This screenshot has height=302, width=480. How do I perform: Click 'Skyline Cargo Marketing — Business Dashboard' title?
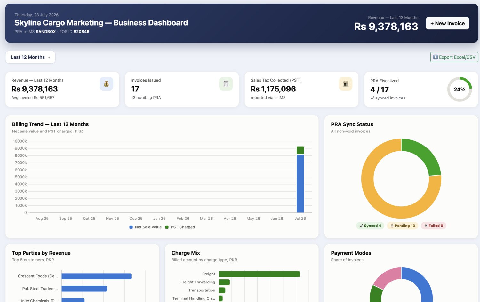tap(101, 23)
